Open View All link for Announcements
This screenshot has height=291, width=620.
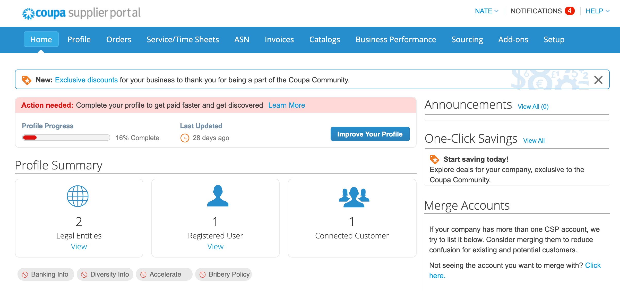(x=533, y=106)
